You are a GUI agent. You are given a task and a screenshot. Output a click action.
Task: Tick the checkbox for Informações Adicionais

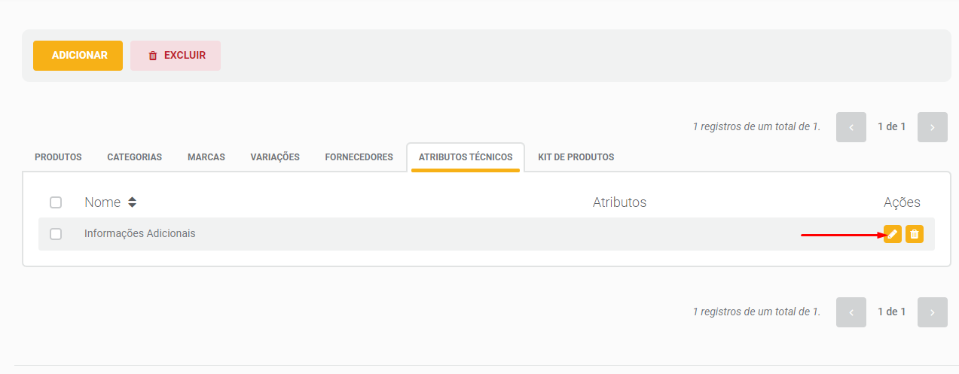[56, 234]
